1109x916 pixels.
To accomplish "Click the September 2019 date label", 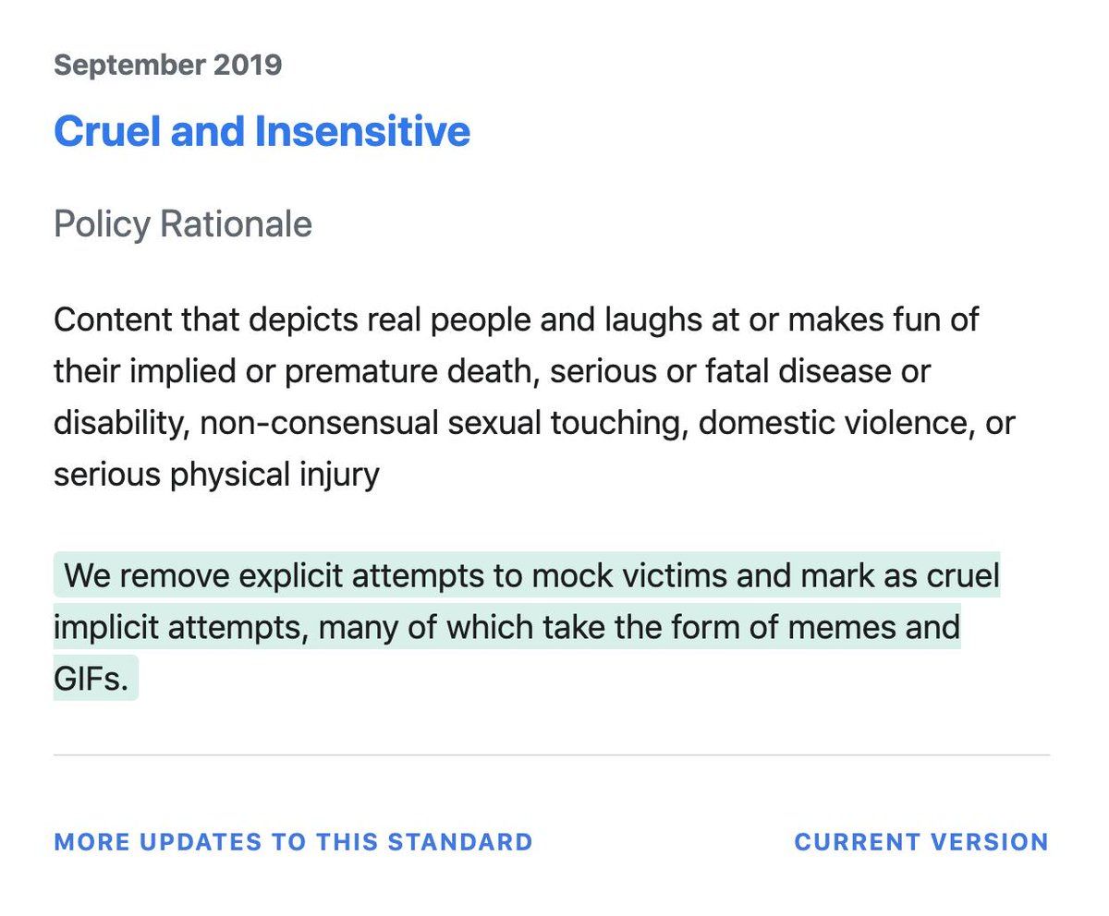I will coord(167,65).
